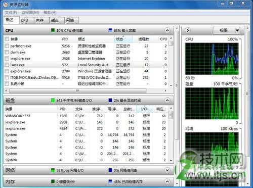The height and width of the screenshot is (188, 253).
Task: Sort the CPU table by thread count column
Action: (x=143, y=39)
